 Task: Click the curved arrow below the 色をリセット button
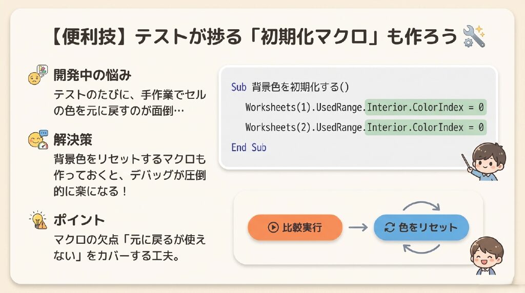pos(421,249)
